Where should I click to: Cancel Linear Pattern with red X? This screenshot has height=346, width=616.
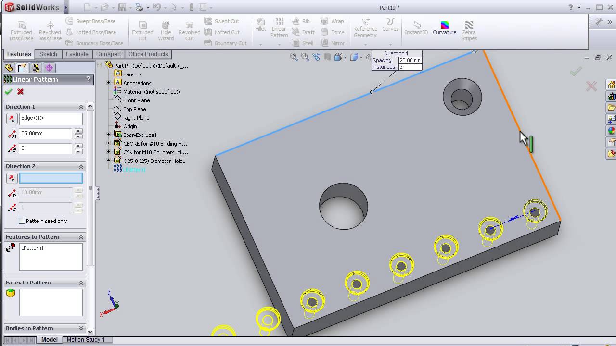[x=20, y=92]
